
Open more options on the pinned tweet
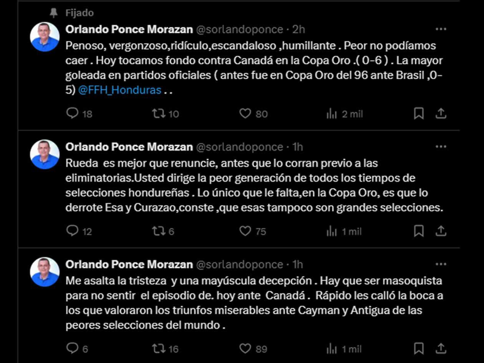(x=441, y=29)
